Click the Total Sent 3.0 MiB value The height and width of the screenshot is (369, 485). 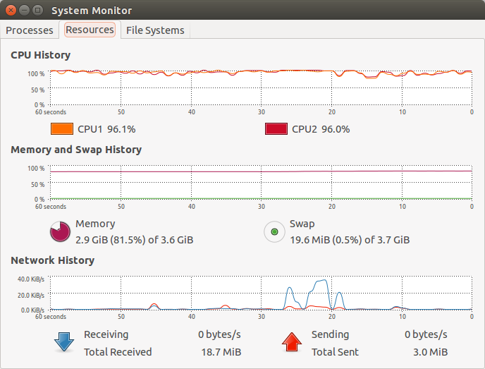[430, 352]
